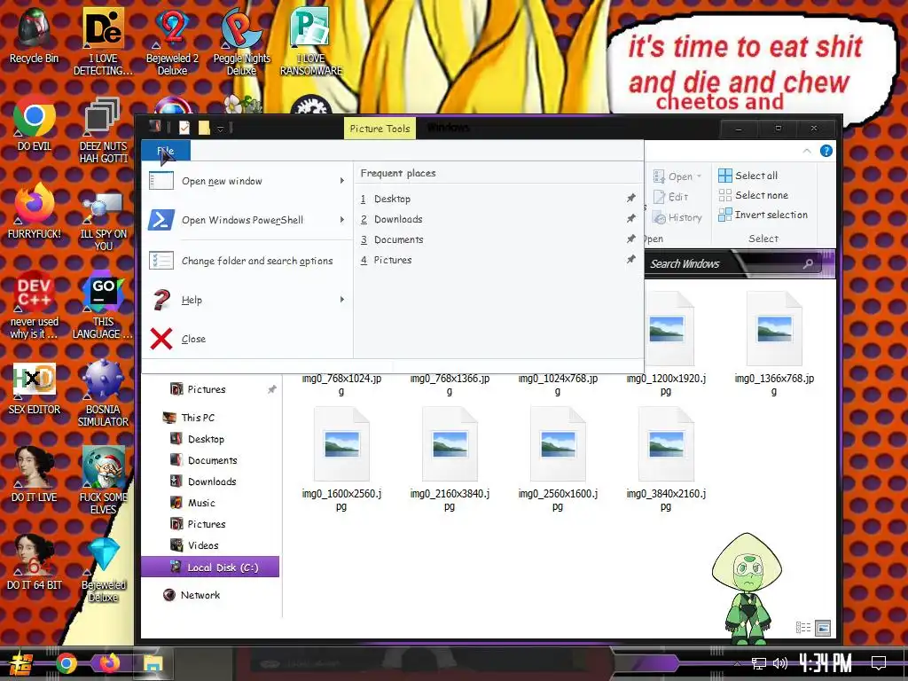Open BOSNIA SIMULATOR mine icon
Viewport: 908px width, 681px height.
point(103,393)
